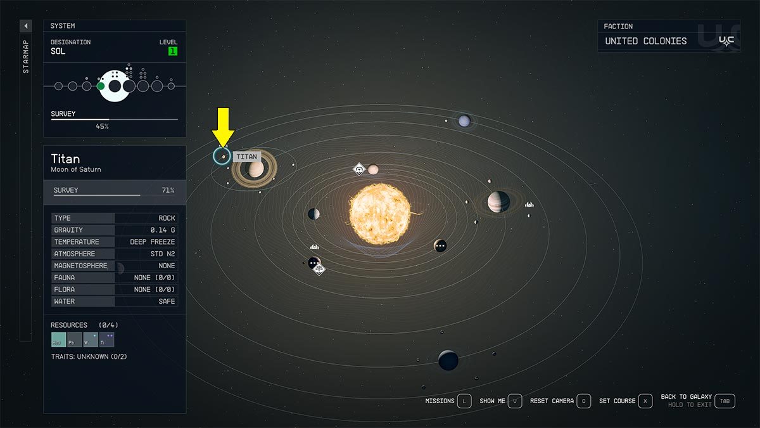This screenshot has width=760, height=428.
Task: Click the Reset Camera O button
Action: tap(584, 401)
